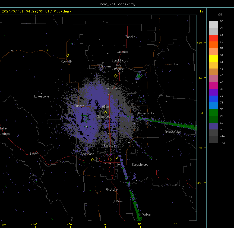The height and width of the screenshot is (228, 234).
Task: Select the Sundre town label
Action: [x=79, y=106]
